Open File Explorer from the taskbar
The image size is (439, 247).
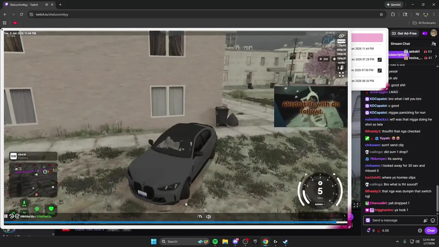pyautogui.click(x=225, y=242)
